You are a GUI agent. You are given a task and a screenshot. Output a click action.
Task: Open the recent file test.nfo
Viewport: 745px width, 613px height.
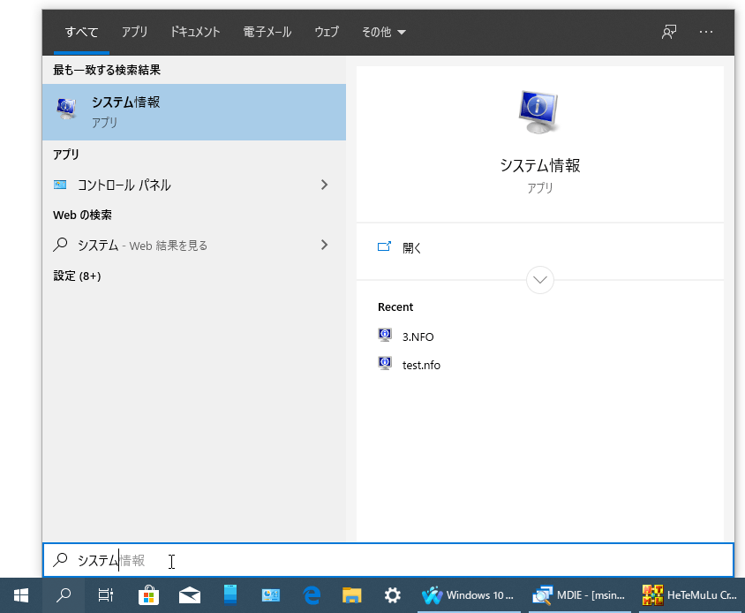(x=421, y=365)
